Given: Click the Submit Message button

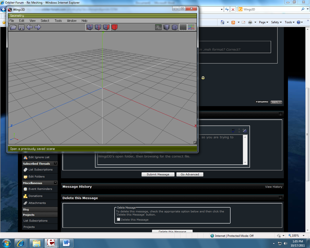Looking at the screenshot, I should (x=158, y=174).
